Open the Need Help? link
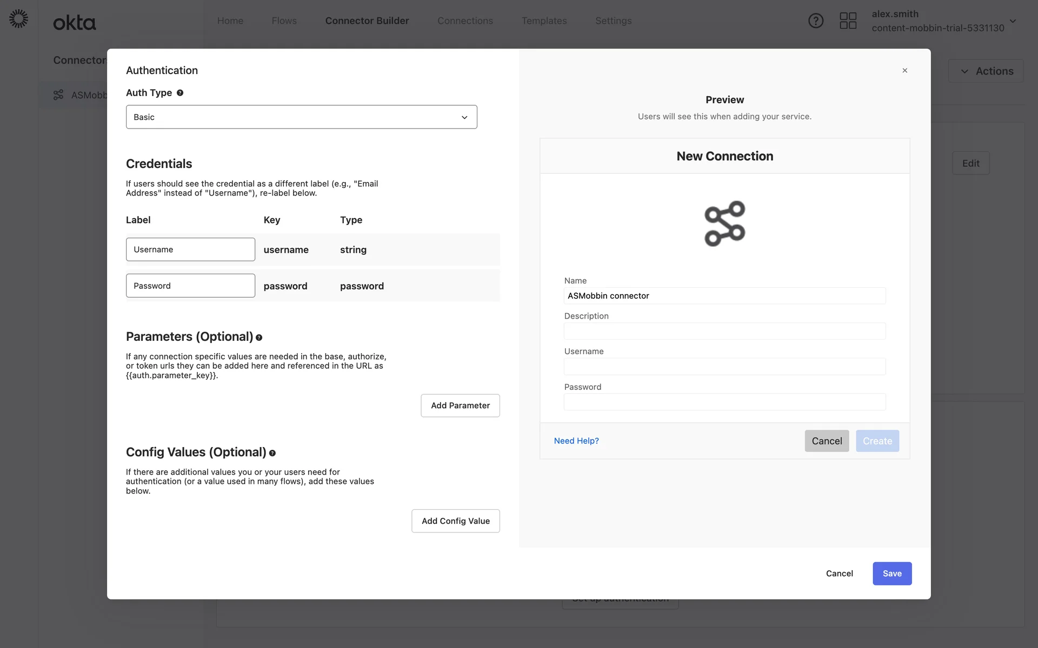The width and height of the screenshot is (1038, 648). pos(576,441)
